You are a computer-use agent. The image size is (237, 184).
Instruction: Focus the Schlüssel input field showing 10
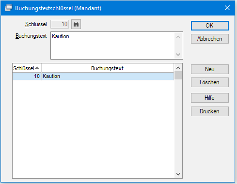click(x=60, y=24)
